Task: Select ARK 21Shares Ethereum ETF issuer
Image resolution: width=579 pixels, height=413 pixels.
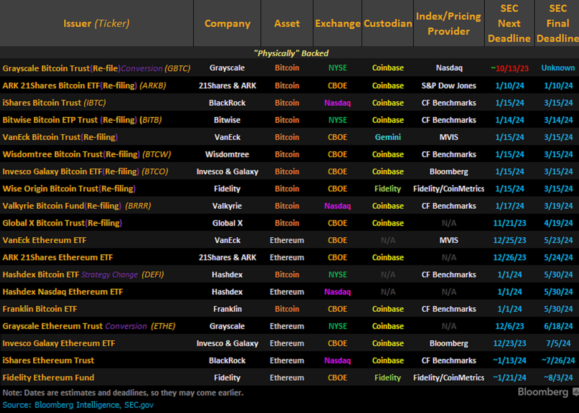Action: tap(58, 257)
